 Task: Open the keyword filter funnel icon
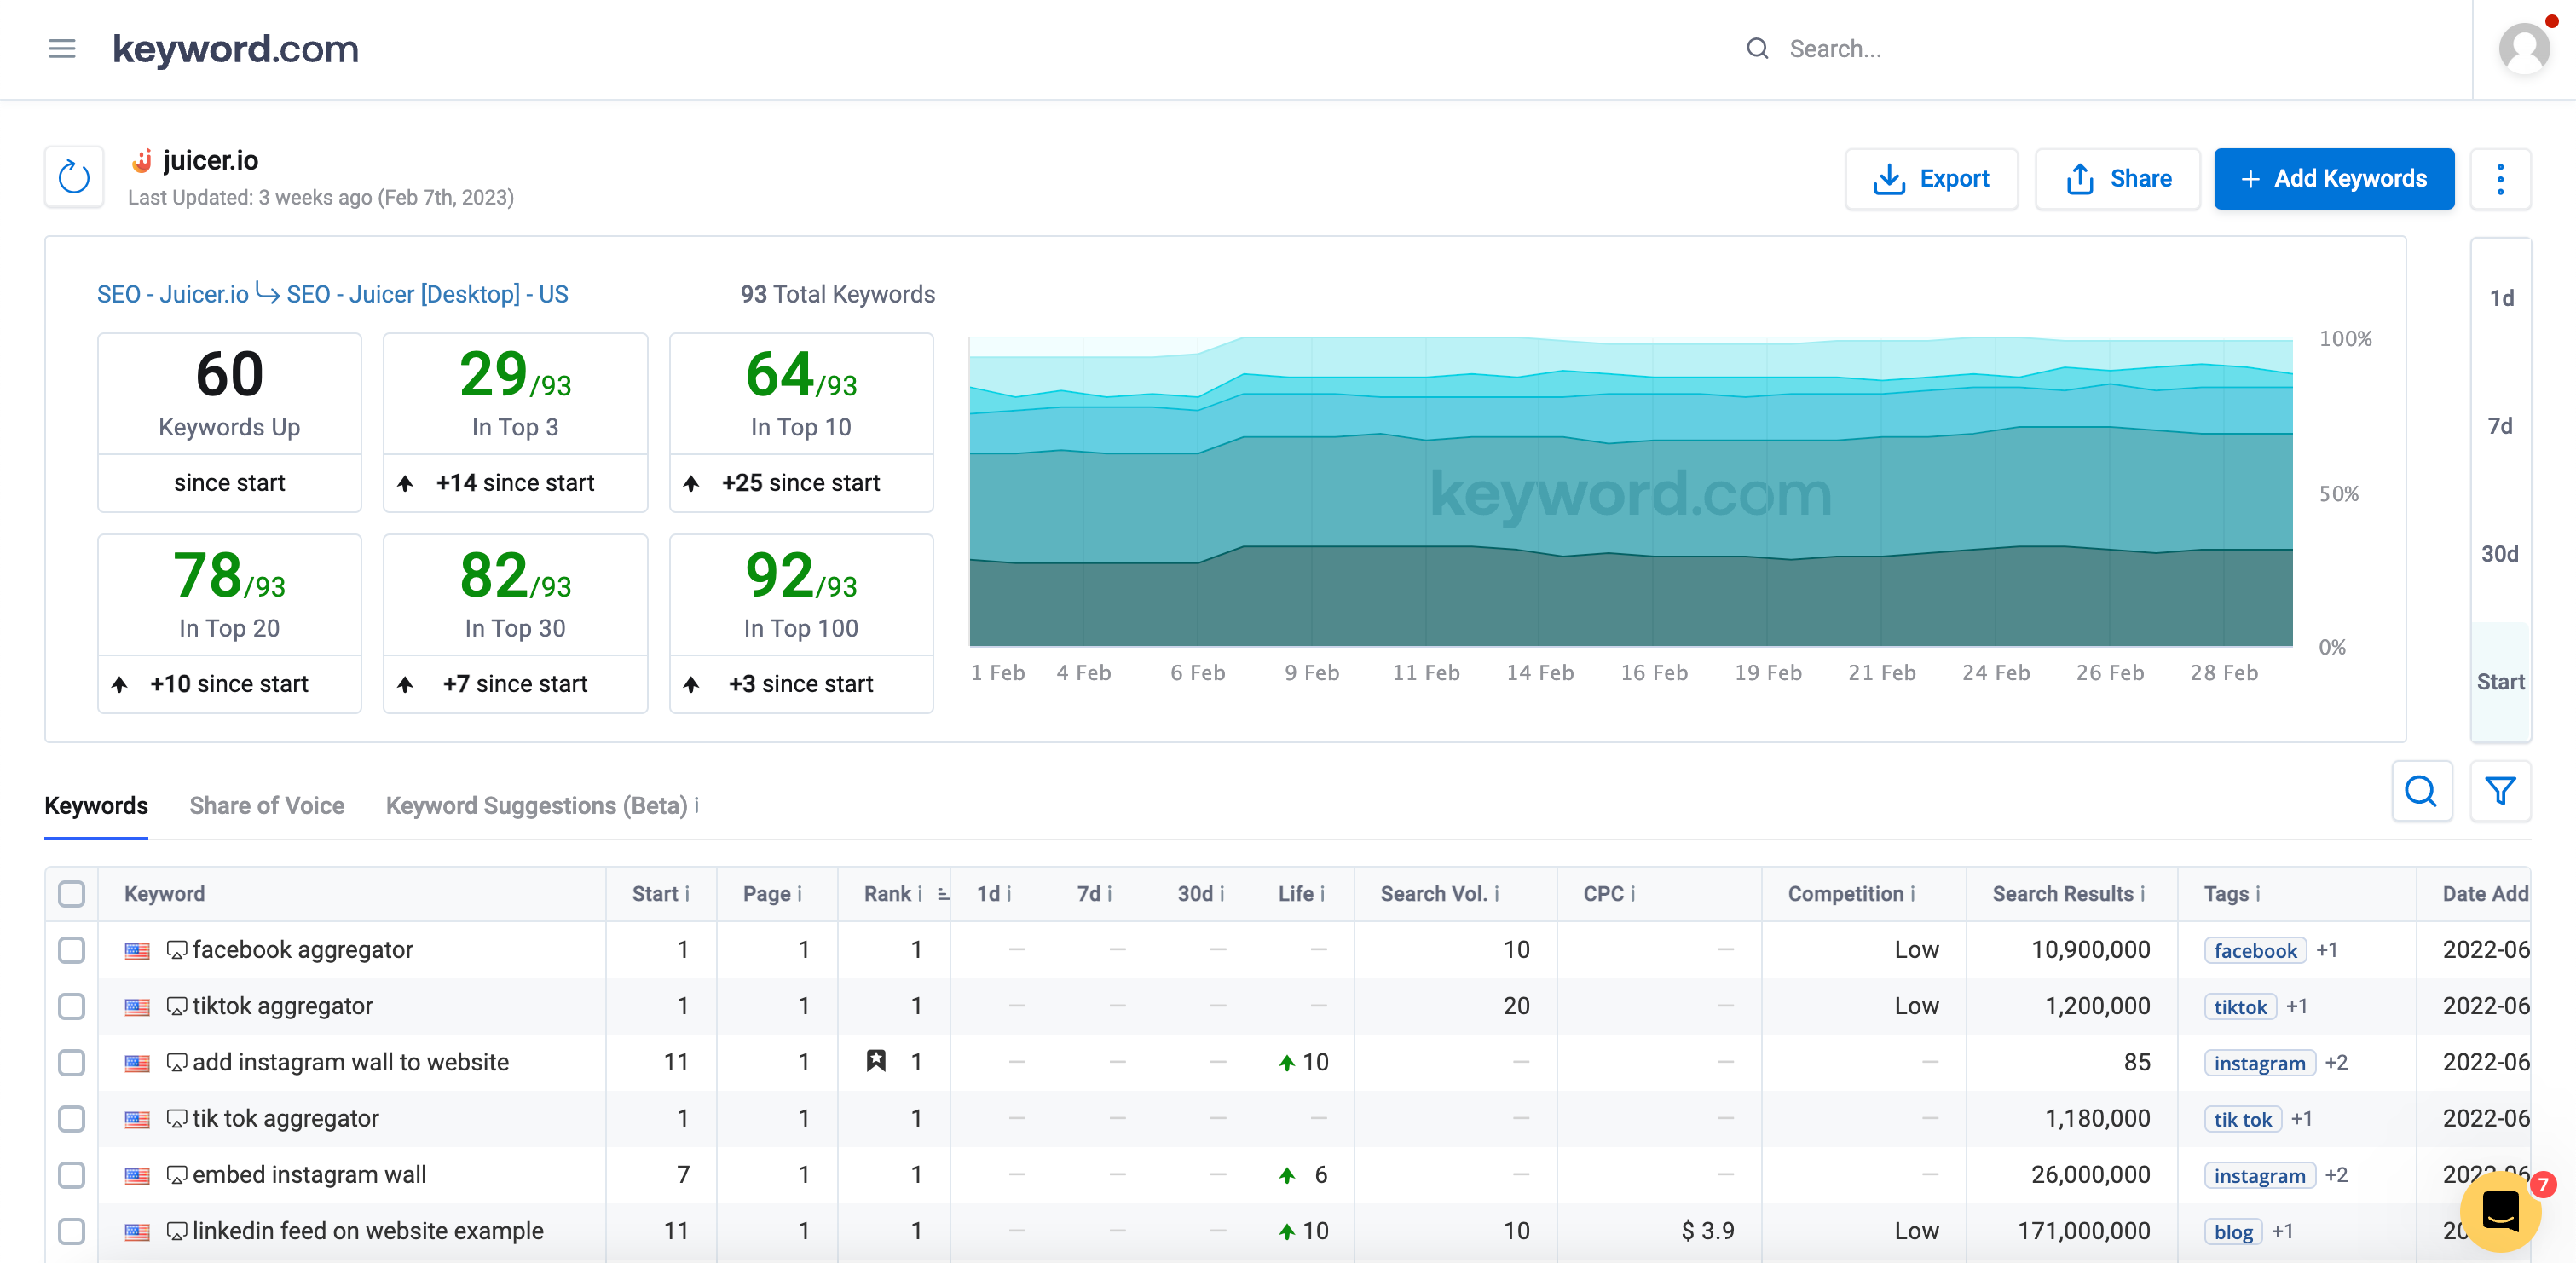click(2500, 791)
